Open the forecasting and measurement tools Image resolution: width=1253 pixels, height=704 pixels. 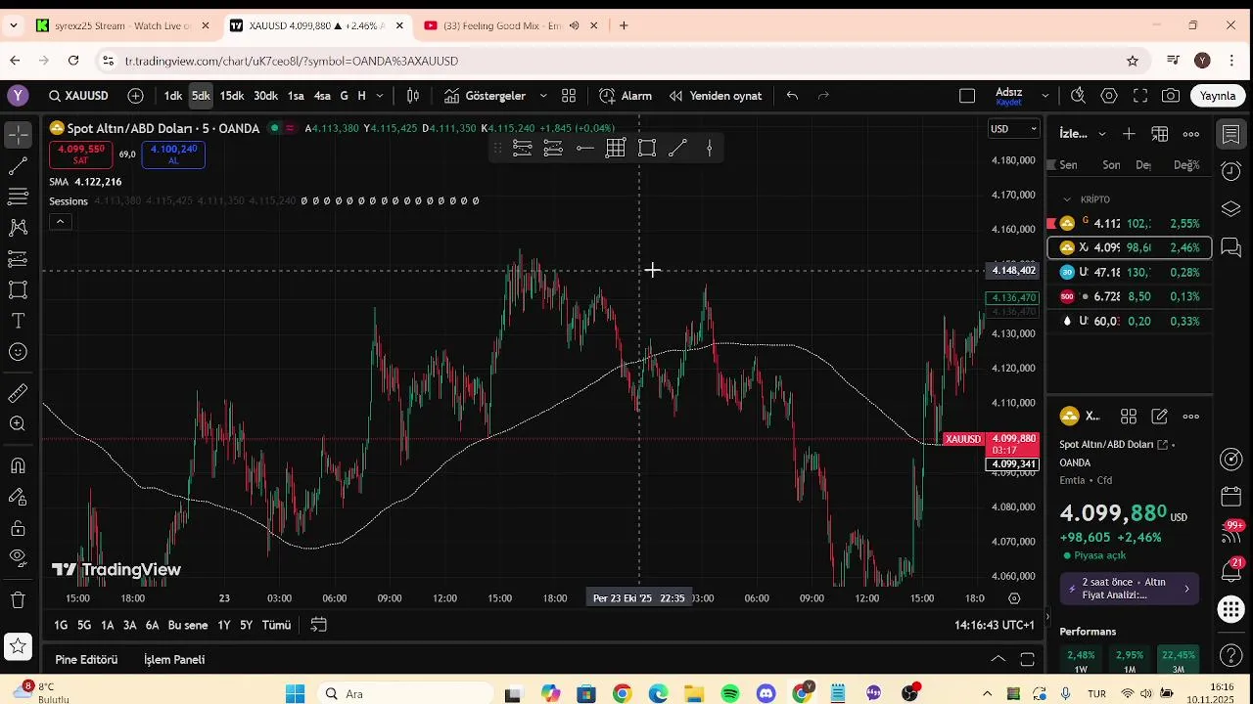(x=18, y=259)
